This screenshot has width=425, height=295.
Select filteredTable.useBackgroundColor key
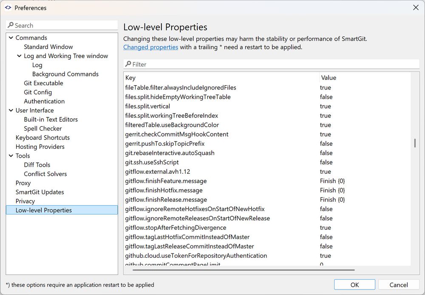click(172, 125)
